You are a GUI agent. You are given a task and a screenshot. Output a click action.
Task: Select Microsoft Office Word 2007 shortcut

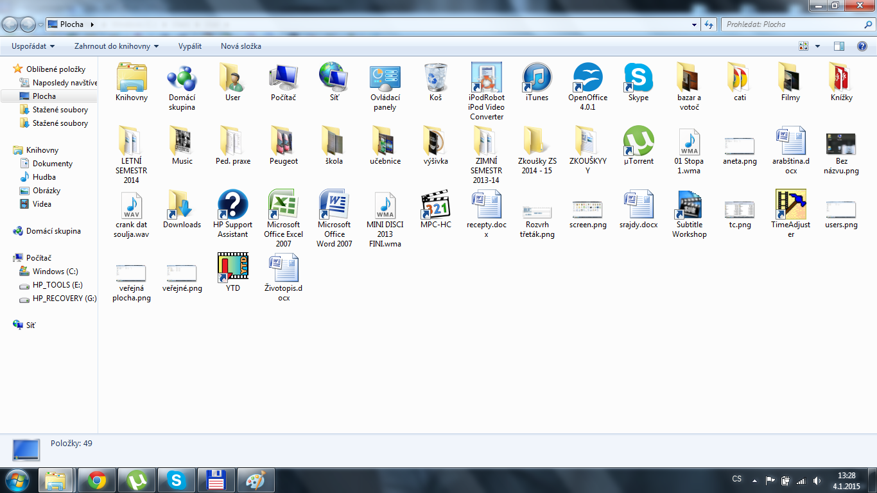point(334,205)
